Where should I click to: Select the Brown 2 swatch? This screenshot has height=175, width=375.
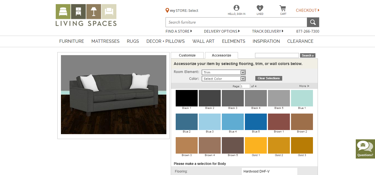302,122
